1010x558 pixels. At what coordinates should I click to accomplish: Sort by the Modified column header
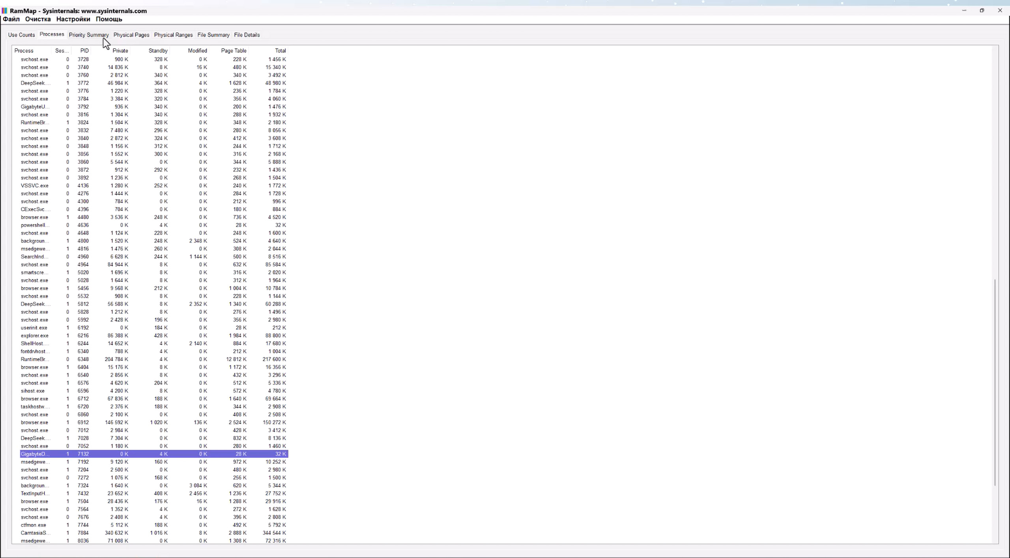point(190,51)
